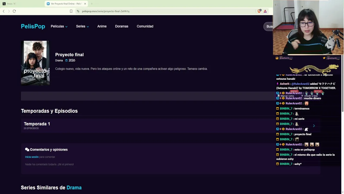Click the page vertical scrollbar
The image size is (344, 194).
(342, 84)
